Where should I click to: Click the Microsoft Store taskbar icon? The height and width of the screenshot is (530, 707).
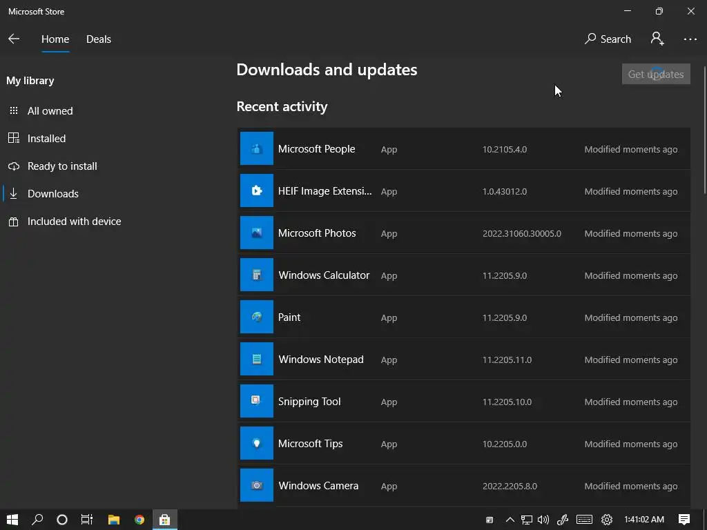[164, 520]
